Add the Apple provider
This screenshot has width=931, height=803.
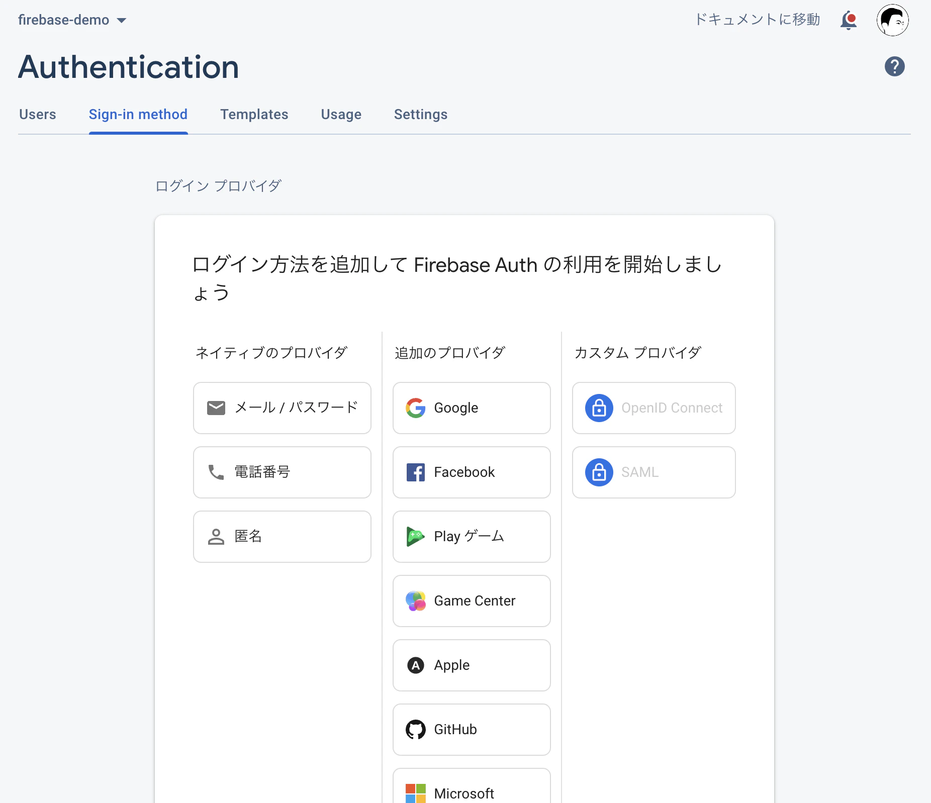[x=472, y=665]
